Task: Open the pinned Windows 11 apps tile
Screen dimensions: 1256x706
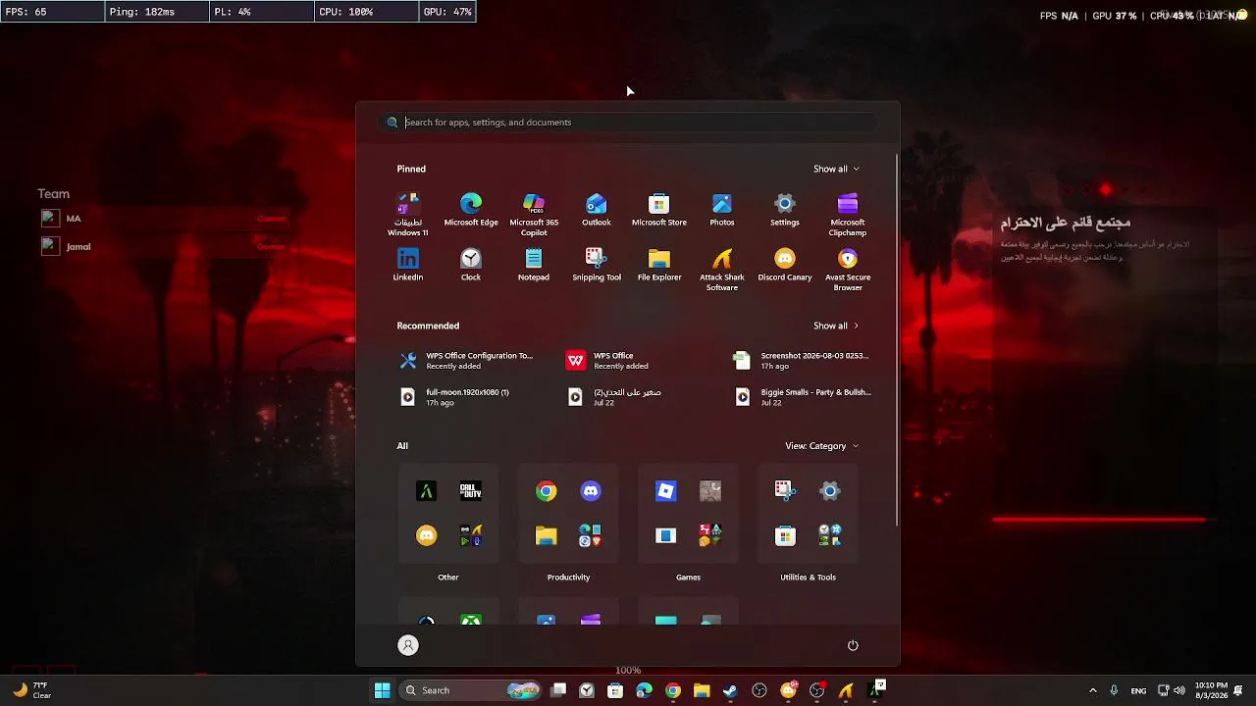Action: pyautogui.click(x=408, y=214)
